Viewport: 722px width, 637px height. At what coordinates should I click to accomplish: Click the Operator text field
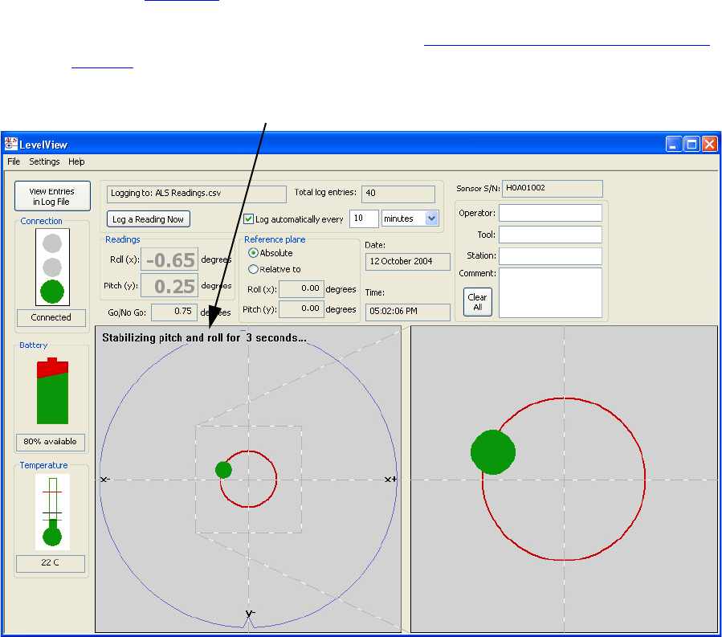[x=550, y=213]
